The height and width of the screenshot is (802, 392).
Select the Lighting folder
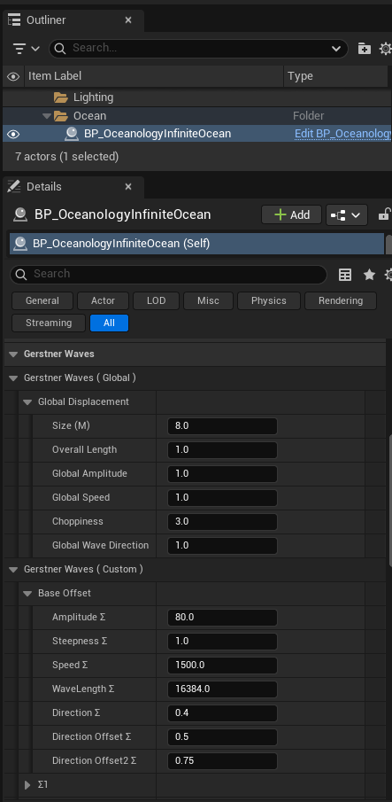[93, 97]
